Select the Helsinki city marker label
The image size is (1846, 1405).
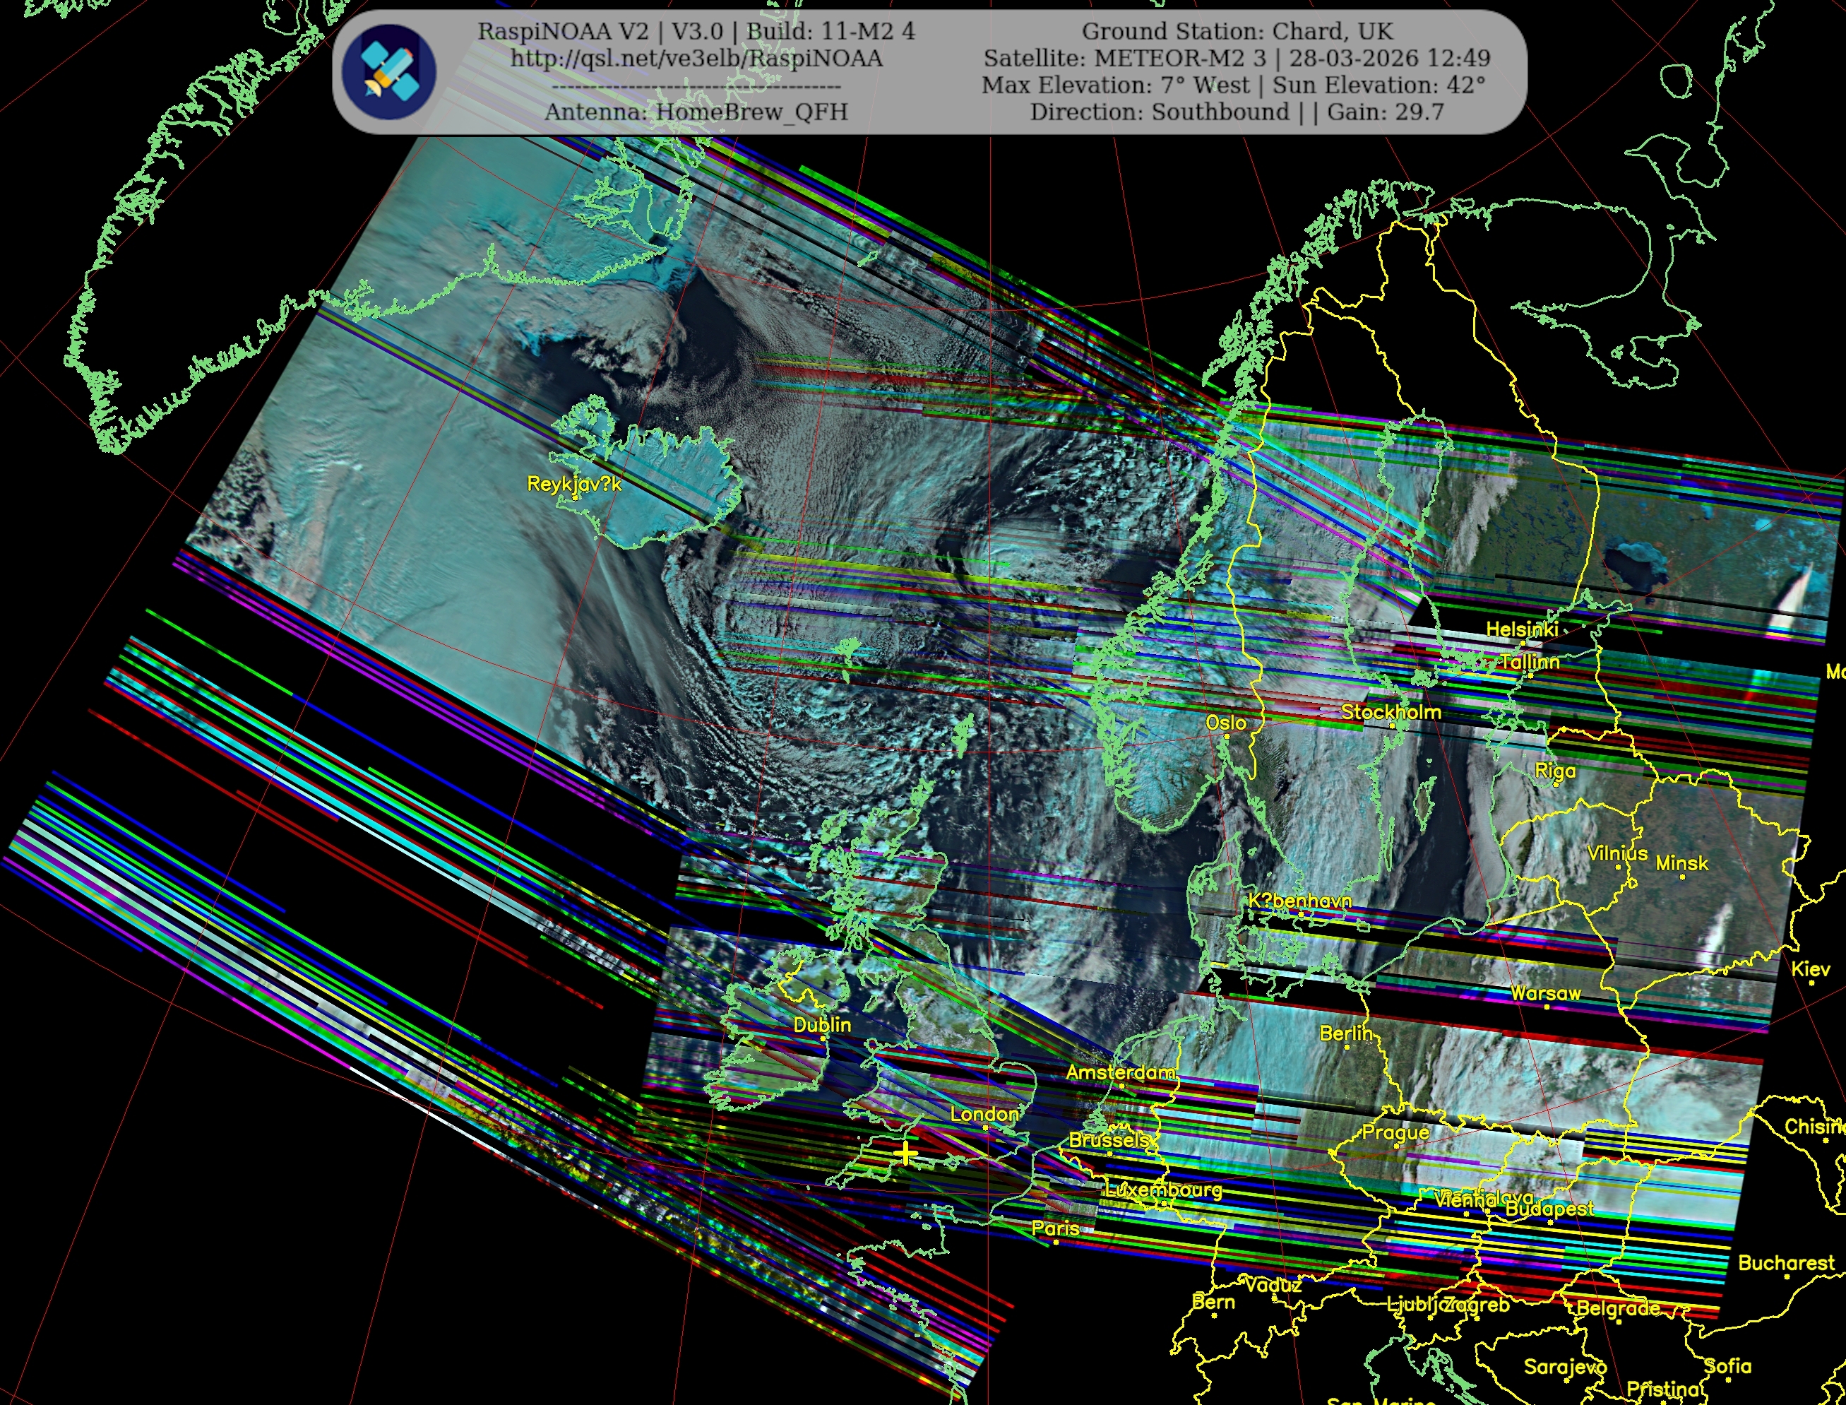click(1522, 629)
